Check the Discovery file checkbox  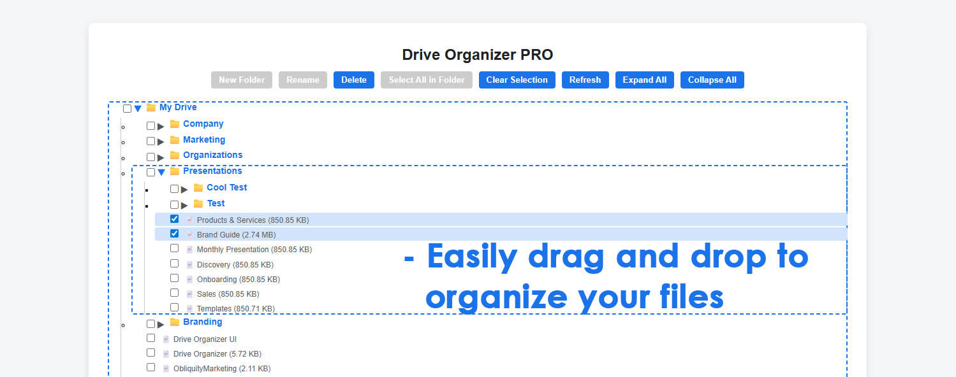tap(174, 263)
